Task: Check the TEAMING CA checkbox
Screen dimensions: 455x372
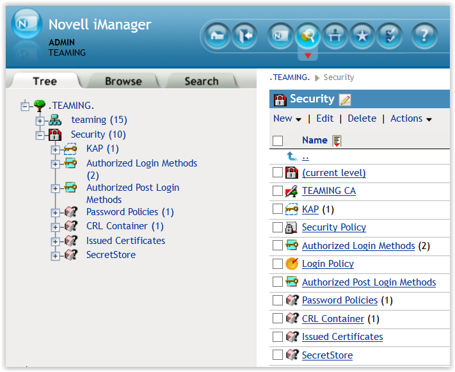Action: [277, 191]
